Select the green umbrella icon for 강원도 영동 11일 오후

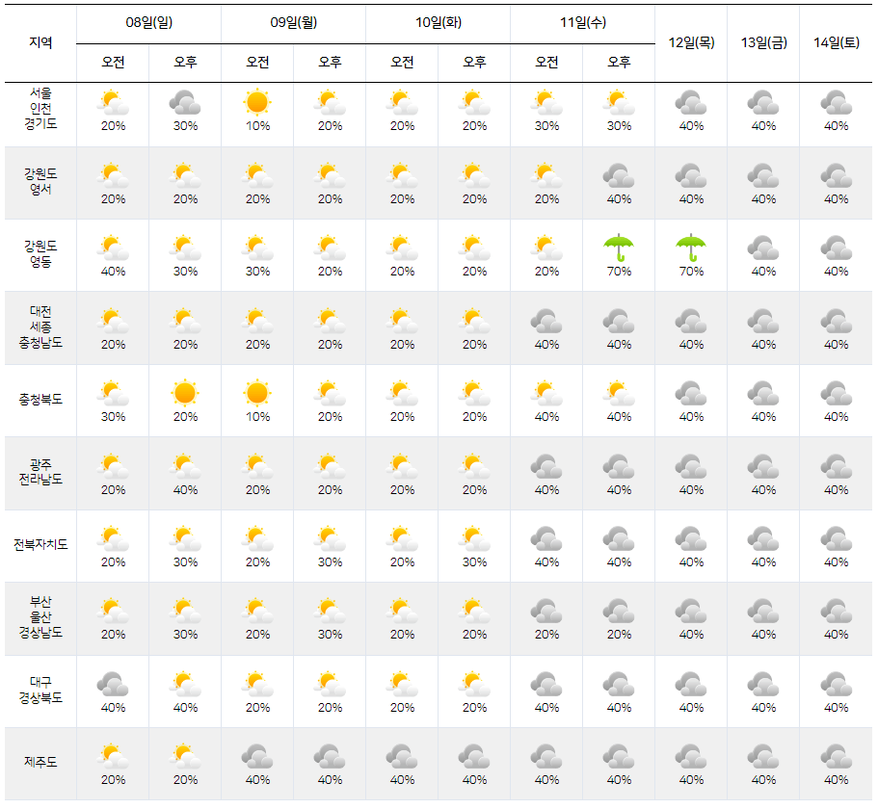tap(619, 248)
